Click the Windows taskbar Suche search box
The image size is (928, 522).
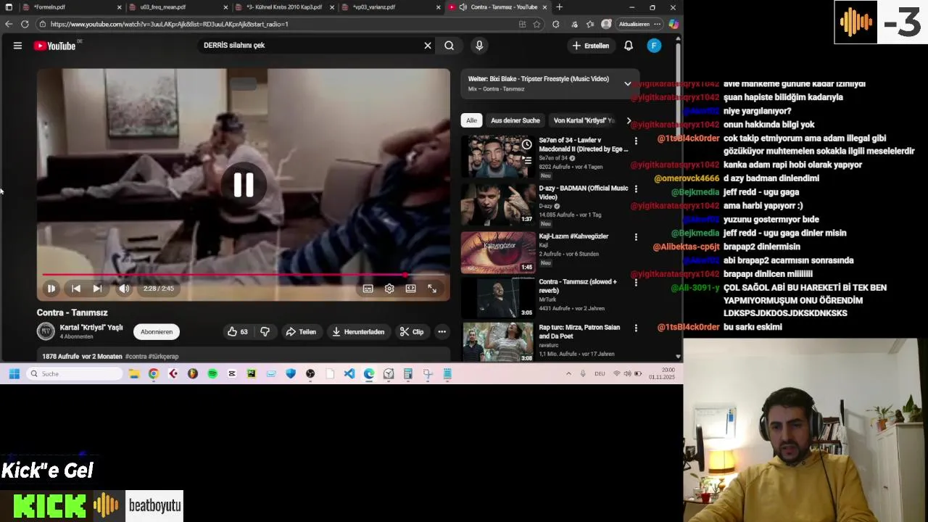pyautogui.click(x=75, y=374)
